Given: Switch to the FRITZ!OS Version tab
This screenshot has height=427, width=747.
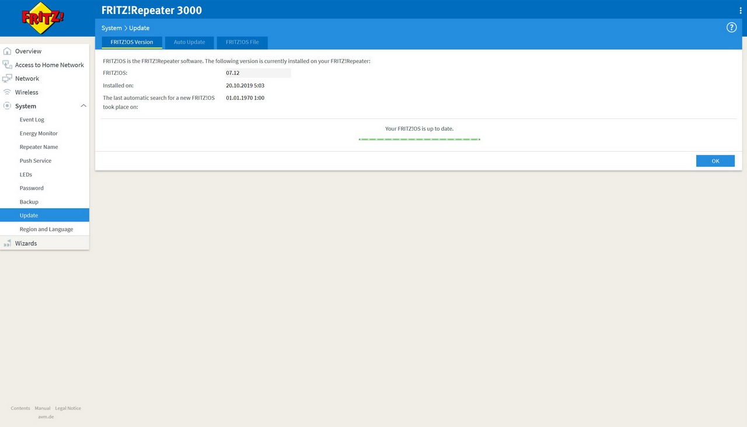Looking at the screenshot, I should 132,43.
